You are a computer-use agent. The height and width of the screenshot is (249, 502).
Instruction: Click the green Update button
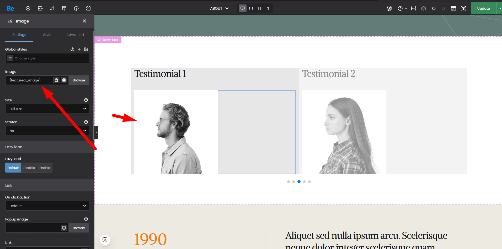tap(483, 8)
